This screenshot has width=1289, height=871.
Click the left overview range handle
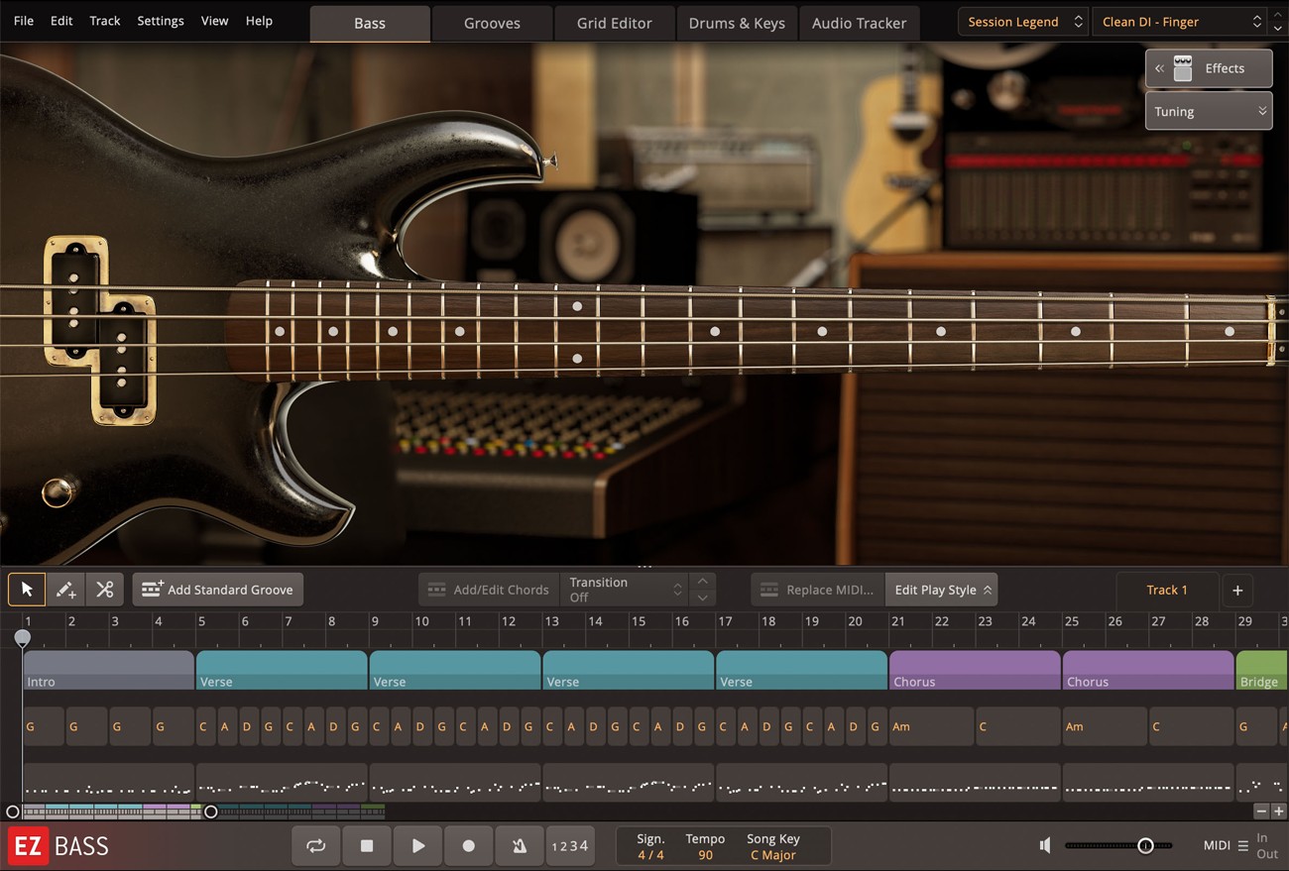click(13, 812)
